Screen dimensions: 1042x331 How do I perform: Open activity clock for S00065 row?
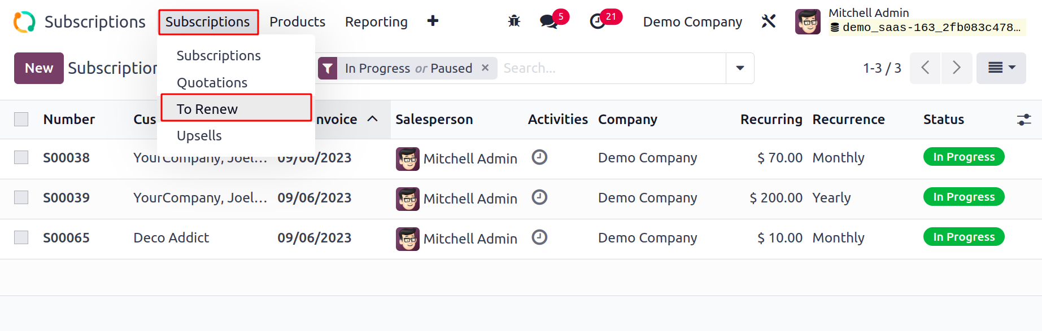539,237
